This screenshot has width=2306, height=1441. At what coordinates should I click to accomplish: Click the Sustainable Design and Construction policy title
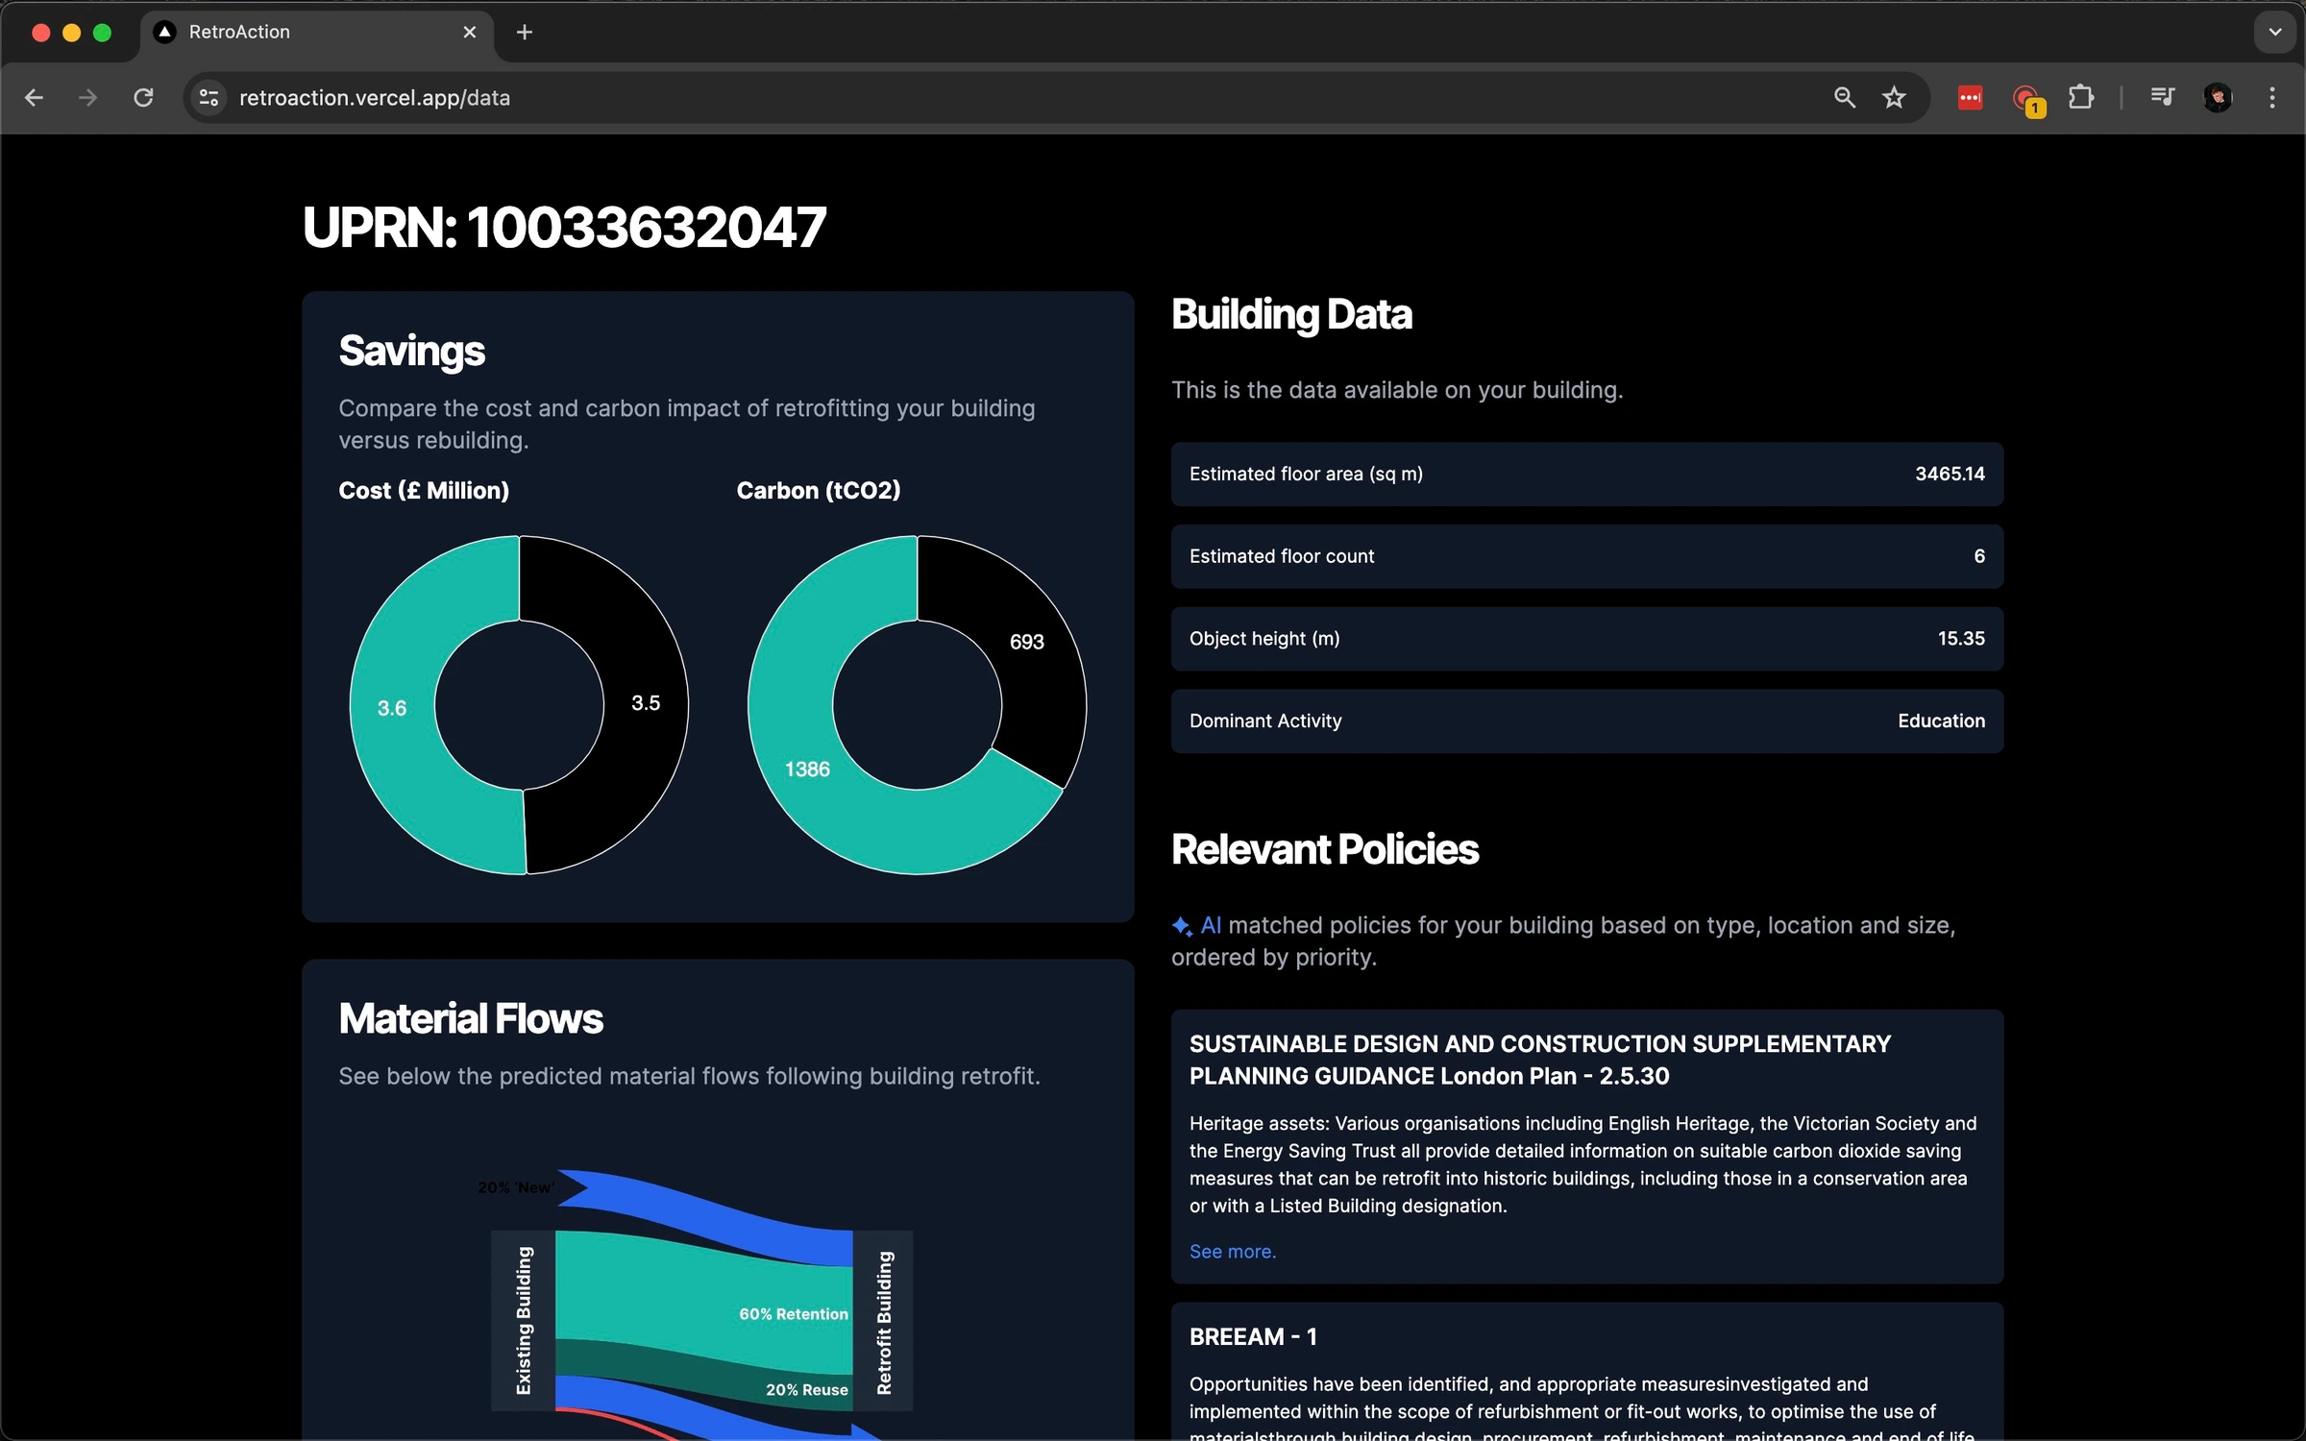tap(1539, 1060)
